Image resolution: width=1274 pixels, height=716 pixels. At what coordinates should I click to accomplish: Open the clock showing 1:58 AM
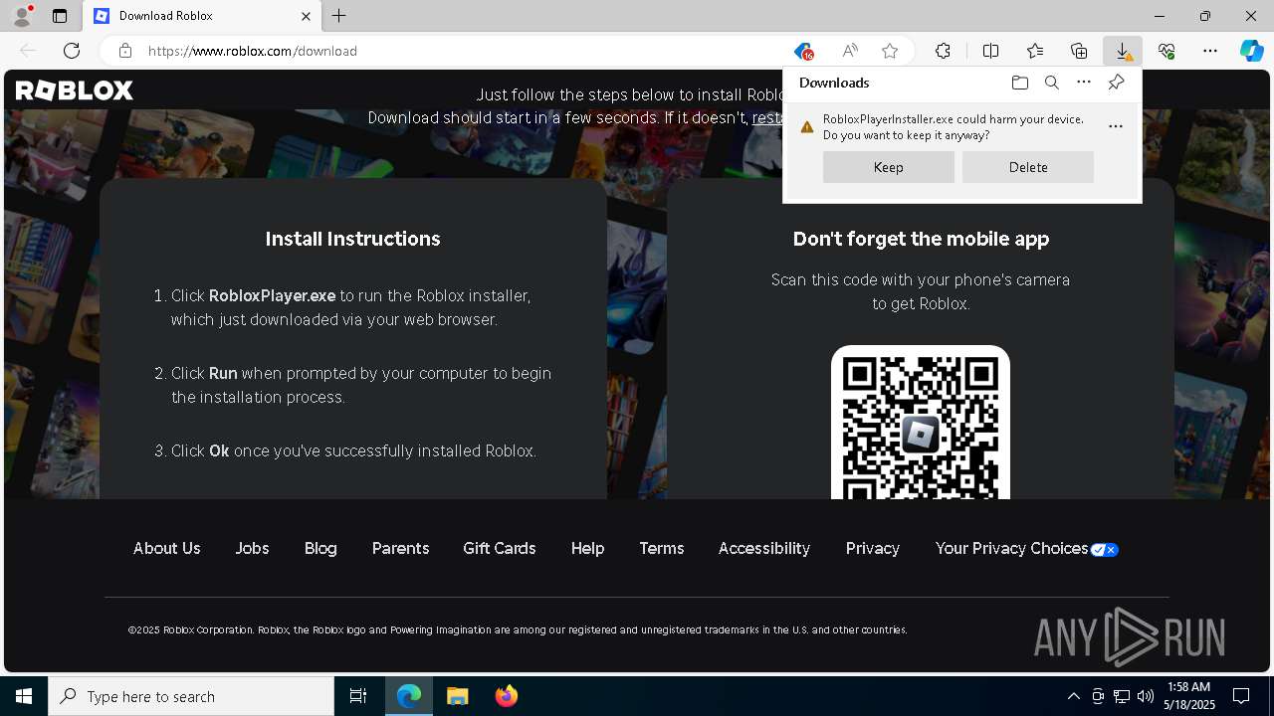coord(1190,696)
